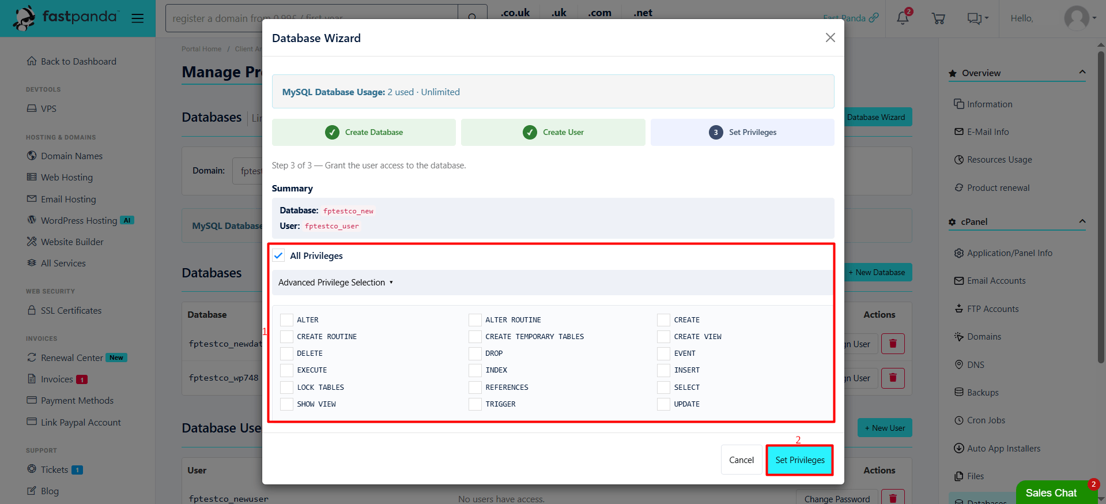The width and height of the screenshot is (1106, 504).
Task: Click the Set Privileges button
Action: click(799, 460)
